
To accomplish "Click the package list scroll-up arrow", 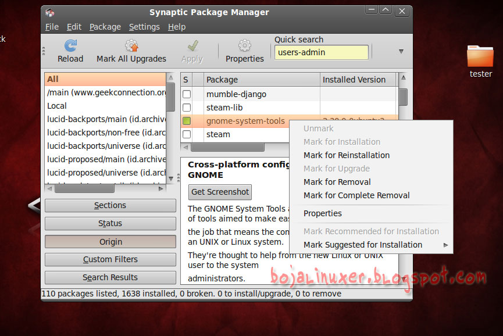I will (404, 77).
